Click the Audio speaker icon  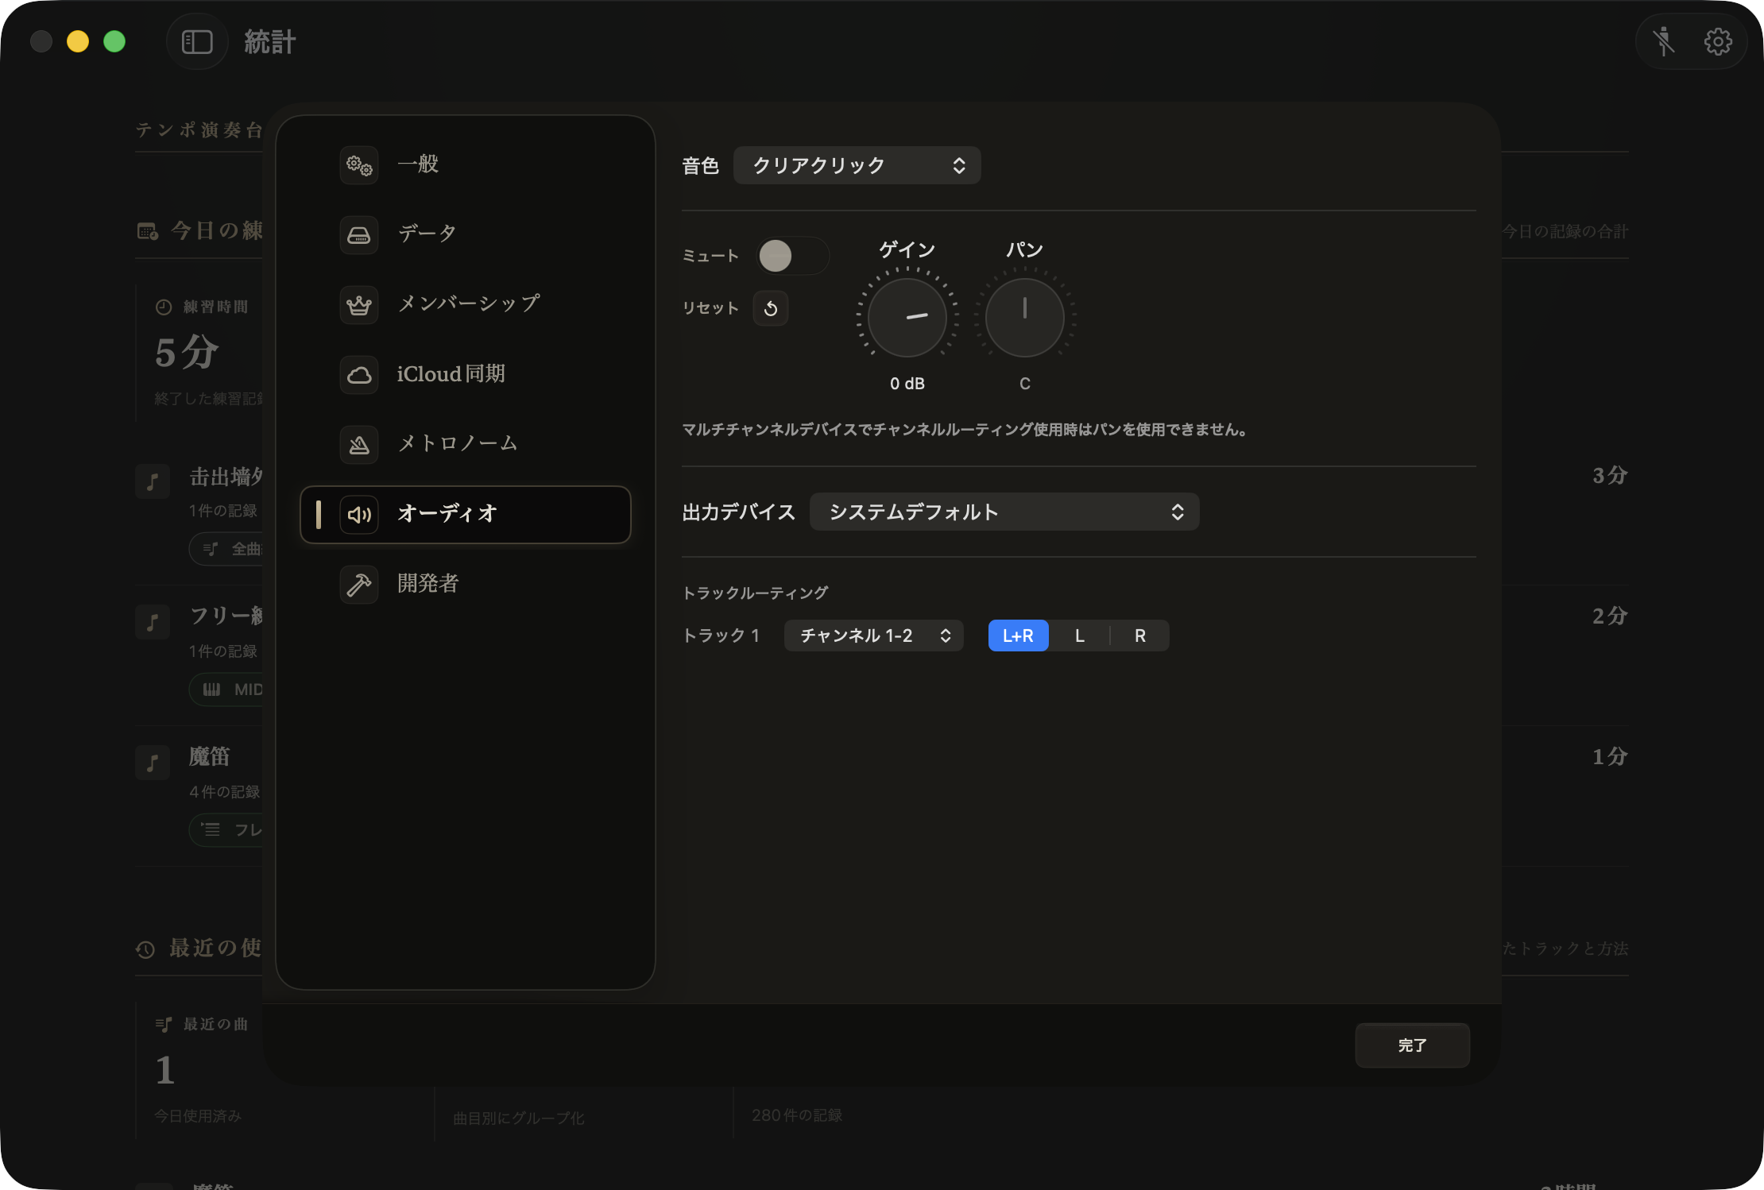[359, 514]
